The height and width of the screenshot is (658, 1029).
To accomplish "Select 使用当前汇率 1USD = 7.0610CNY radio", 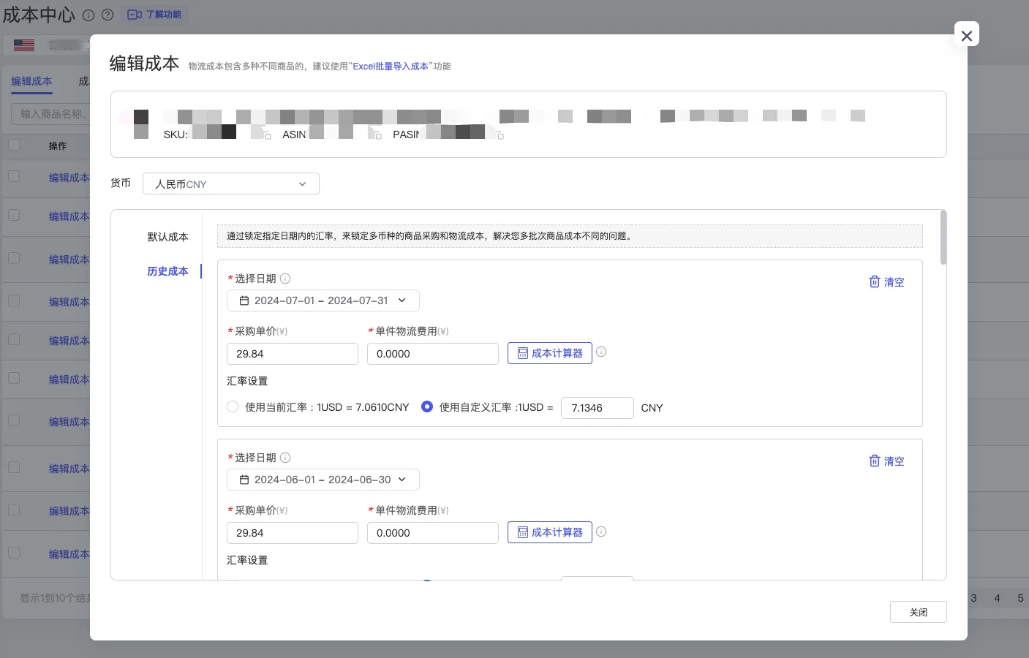I will tap(233, 406).
